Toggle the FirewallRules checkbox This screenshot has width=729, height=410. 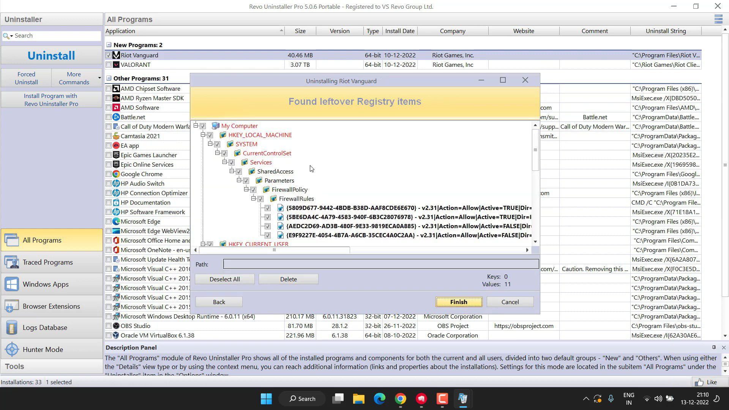point(260,199)
